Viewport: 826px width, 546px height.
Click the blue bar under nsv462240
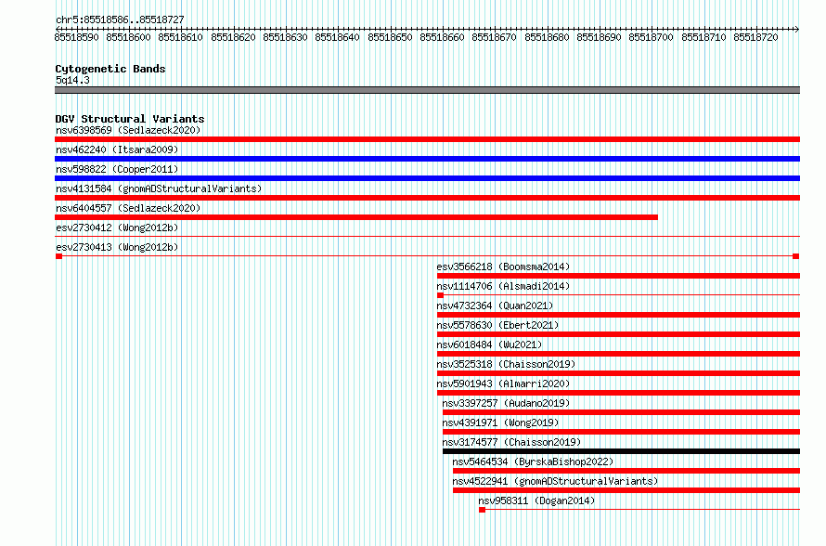427,159
